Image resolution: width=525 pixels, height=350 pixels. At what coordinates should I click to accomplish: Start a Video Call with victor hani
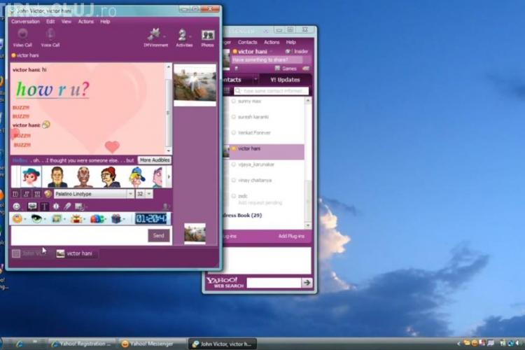(x=22, y=36)
